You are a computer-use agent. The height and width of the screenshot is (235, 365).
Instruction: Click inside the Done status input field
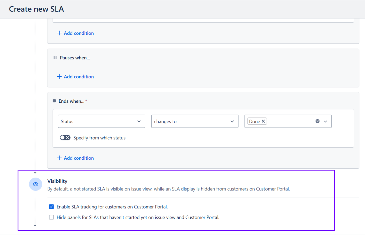point(290,121)
